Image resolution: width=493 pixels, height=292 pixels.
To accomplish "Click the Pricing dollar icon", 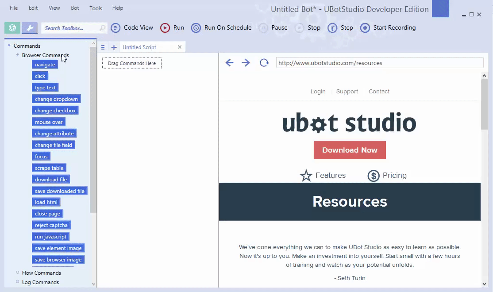I will coord(374,175).
